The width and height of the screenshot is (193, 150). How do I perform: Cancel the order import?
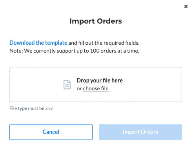pyautogui.click(x=51, y=132)
